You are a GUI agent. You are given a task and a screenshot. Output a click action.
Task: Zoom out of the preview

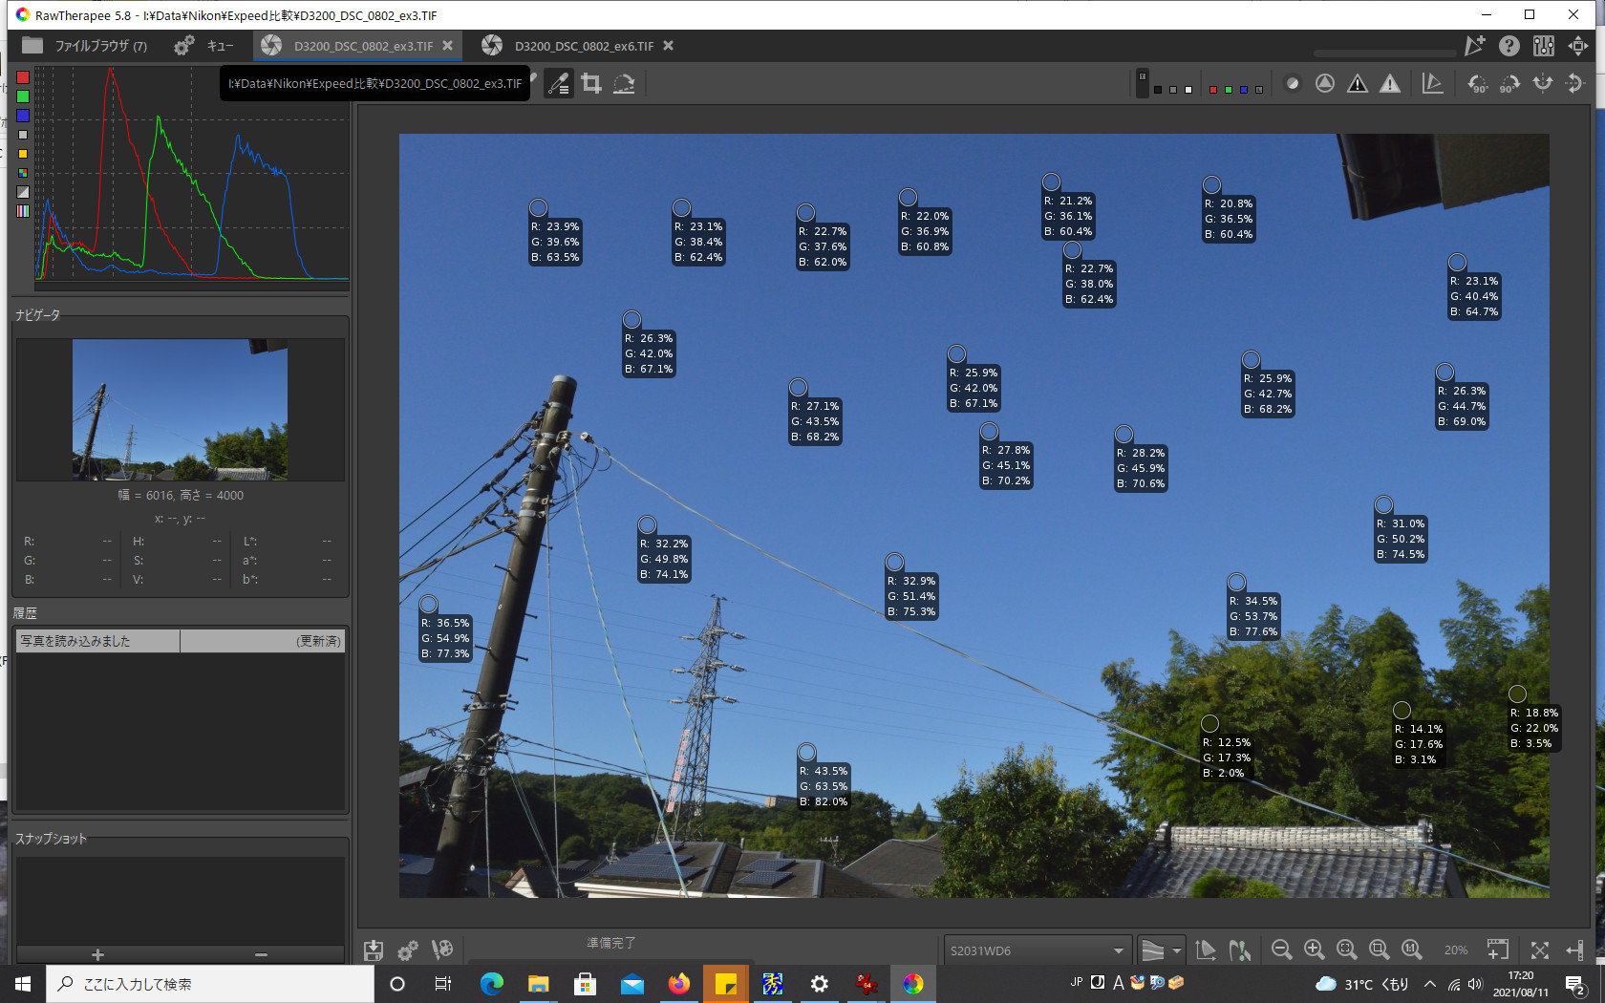1282,950
